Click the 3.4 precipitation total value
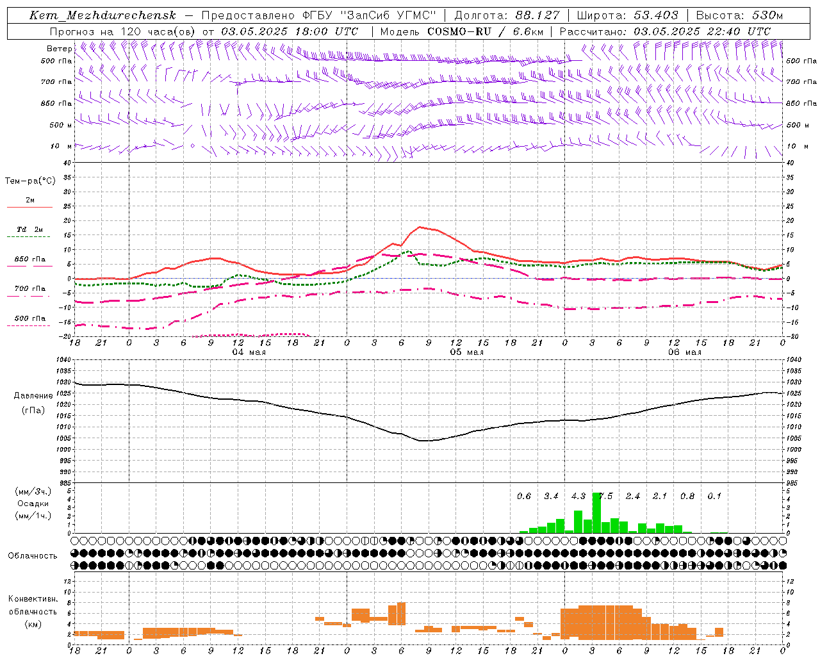 point(551,496)
